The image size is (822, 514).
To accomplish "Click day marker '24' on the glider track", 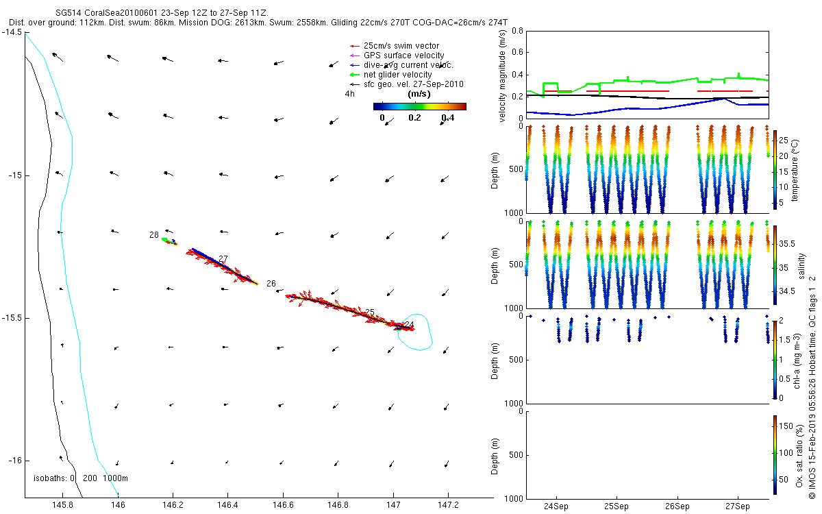I will click(x=409, y=324).
